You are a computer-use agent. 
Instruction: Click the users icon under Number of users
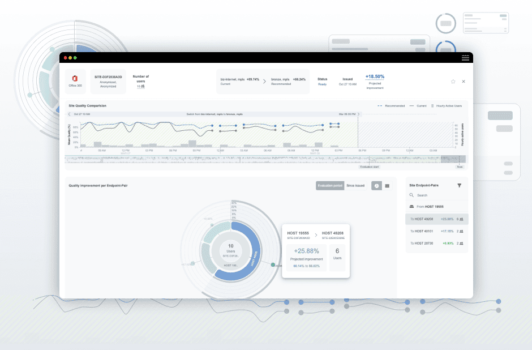point(143,87)
